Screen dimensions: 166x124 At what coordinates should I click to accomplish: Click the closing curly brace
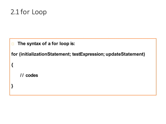(x=12, y=86)
